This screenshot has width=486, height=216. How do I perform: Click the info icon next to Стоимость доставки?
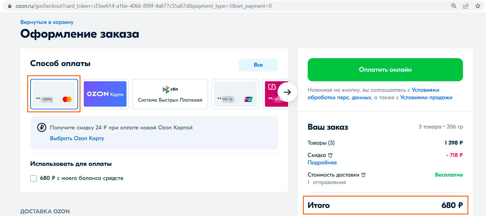(363, 175)
